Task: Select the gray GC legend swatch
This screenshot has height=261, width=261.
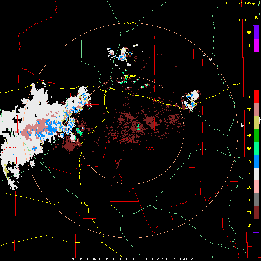Action: (x=256, y=200)
